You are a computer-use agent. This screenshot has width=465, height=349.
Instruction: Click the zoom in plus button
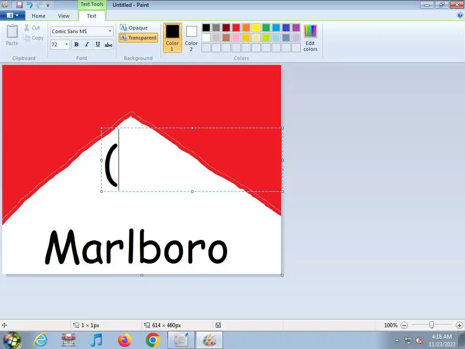click(460, 325)
